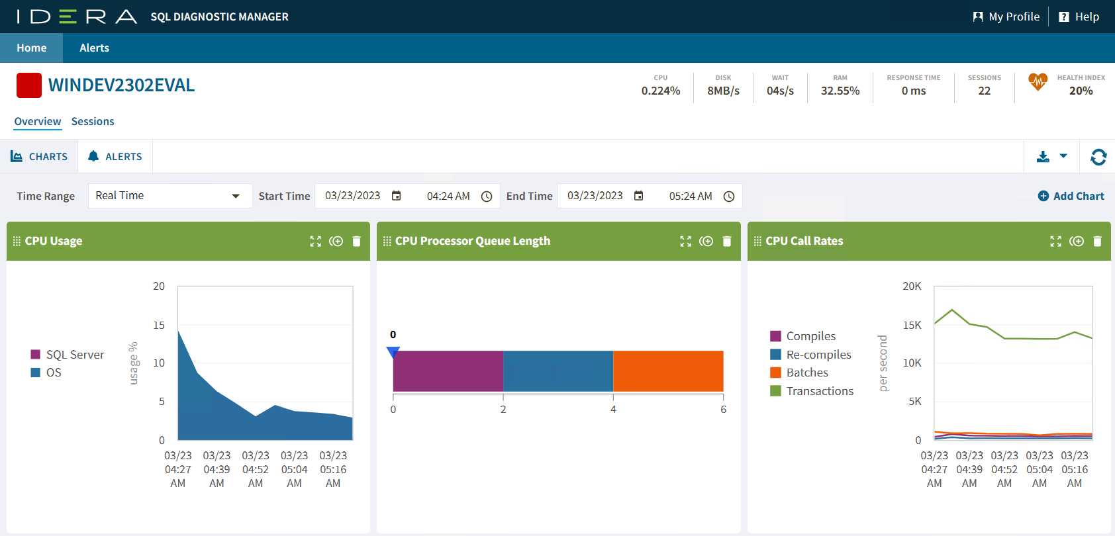Viewport: 1115px width, 536px height.
Task: Open the Start Time calendar picker
Action: pyautogui.click(x=397, y=196)
